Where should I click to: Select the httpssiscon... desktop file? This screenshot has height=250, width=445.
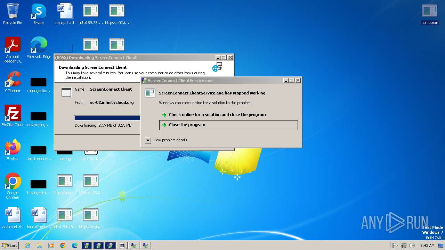click(x=65, y=184)
